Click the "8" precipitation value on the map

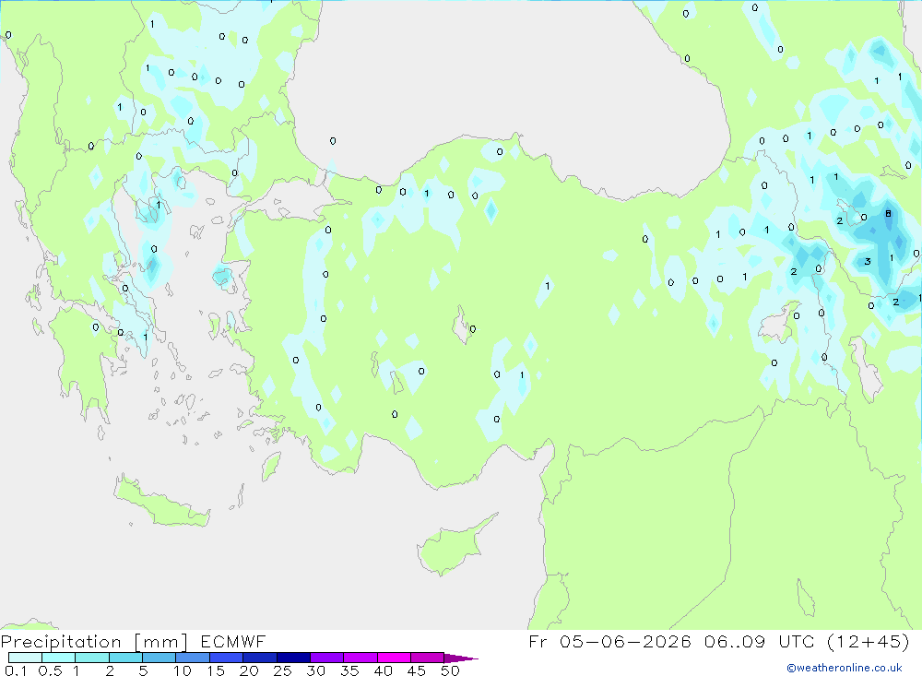pos(889,214)
